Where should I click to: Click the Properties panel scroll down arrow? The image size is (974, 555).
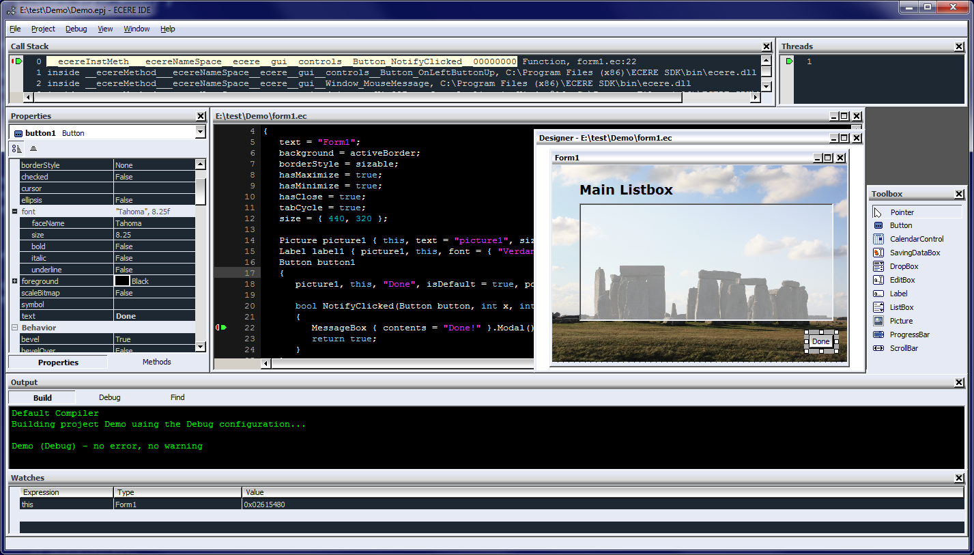(200, 347)
